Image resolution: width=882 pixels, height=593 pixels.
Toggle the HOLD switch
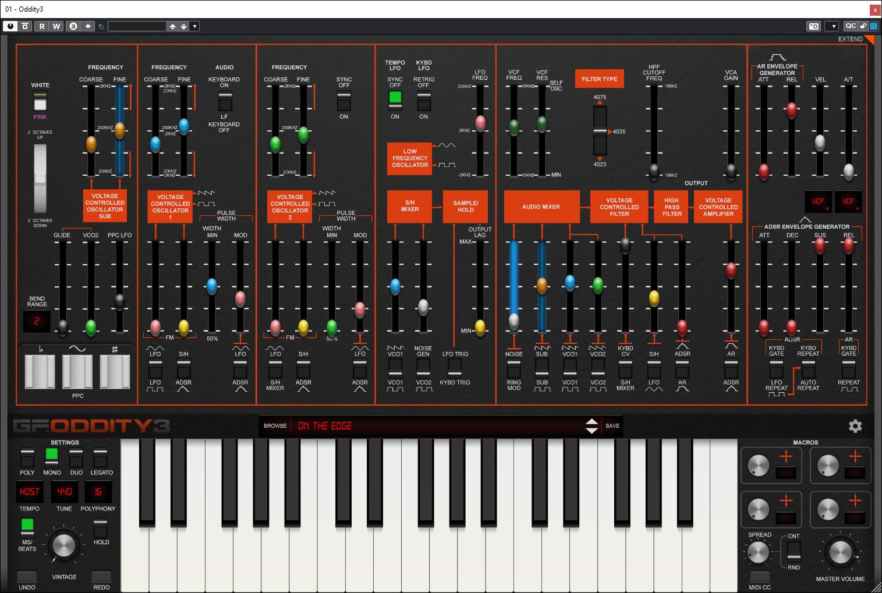tap(101, 528)
